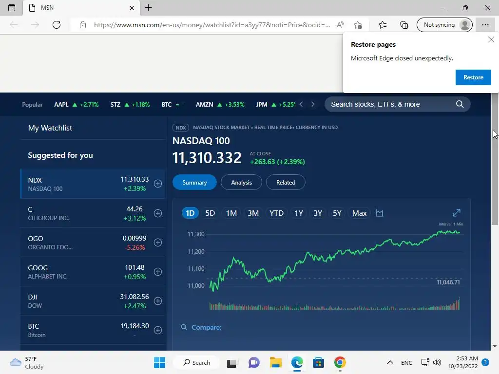
Task: Expand chart to full screen
Action: (x=456, y=213)
